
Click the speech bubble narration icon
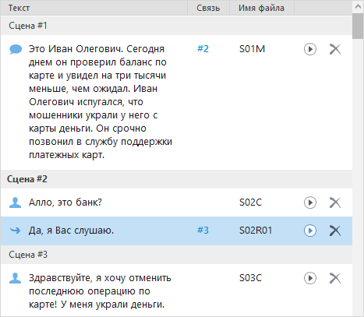click(x=16, y=49)
